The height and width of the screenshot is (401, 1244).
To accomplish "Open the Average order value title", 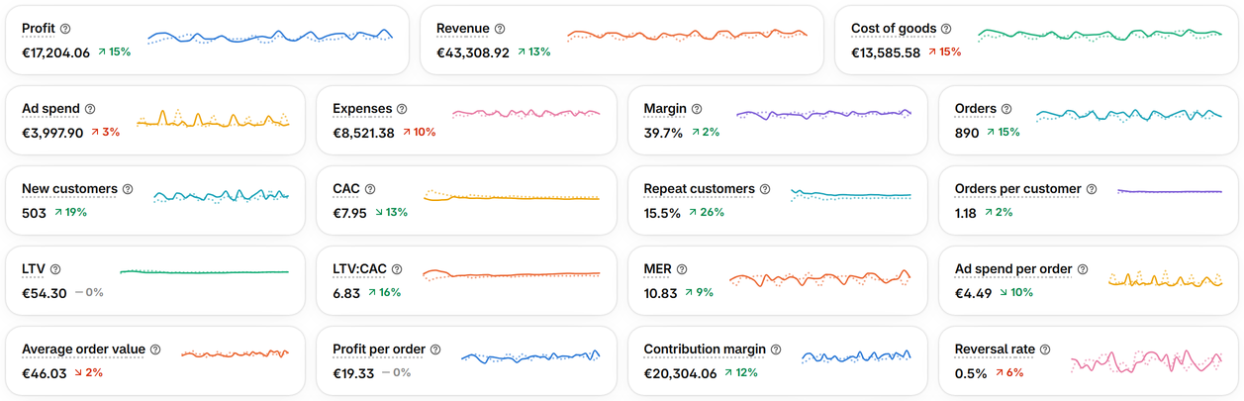I will (x=83, y=350).
